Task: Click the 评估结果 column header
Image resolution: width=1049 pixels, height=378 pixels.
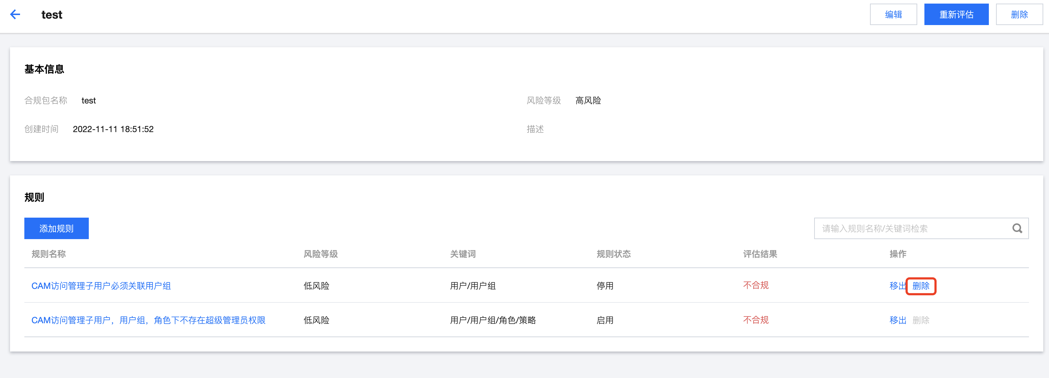Action: (760, 254)
